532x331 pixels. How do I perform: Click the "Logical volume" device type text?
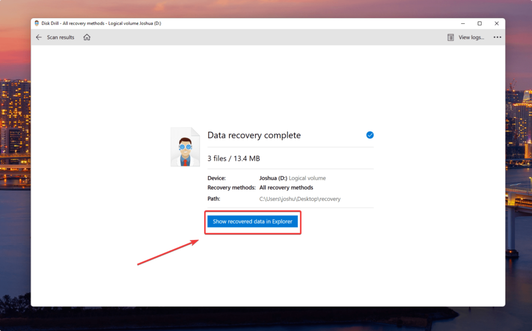[x=307, y=178]
